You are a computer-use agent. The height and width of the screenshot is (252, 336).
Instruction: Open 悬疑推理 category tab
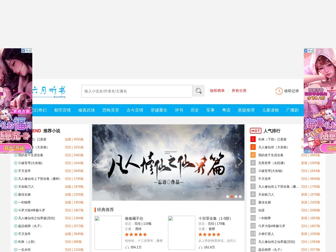click(x=246, y=110)
